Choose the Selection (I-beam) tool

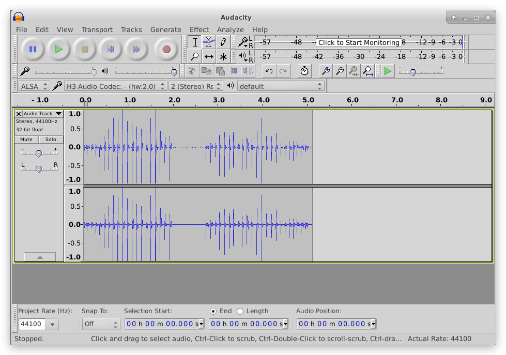pyautogui.click(x=195, y=42)
